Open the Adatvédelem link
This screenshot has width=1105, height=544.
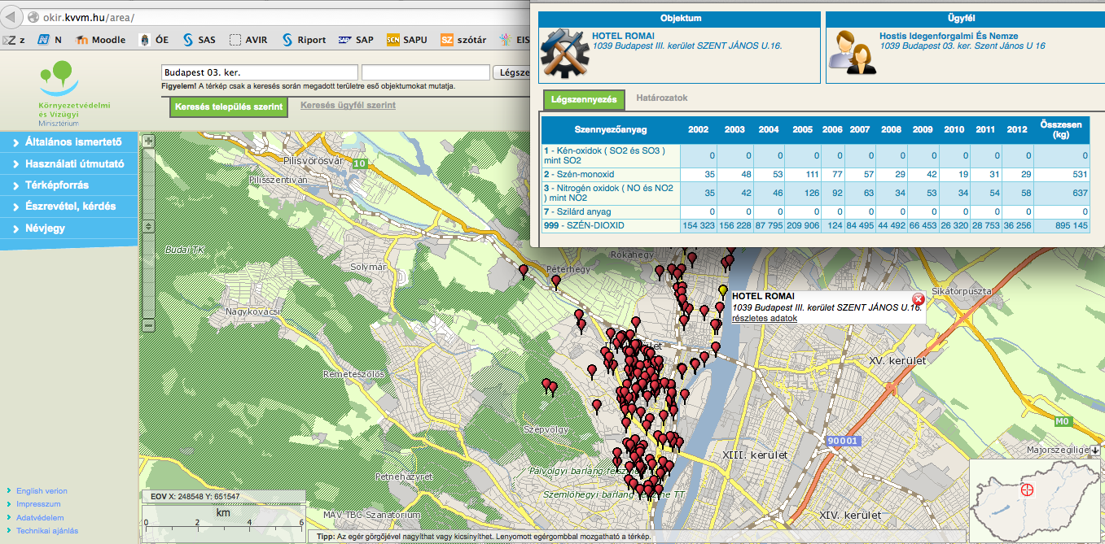40,517
